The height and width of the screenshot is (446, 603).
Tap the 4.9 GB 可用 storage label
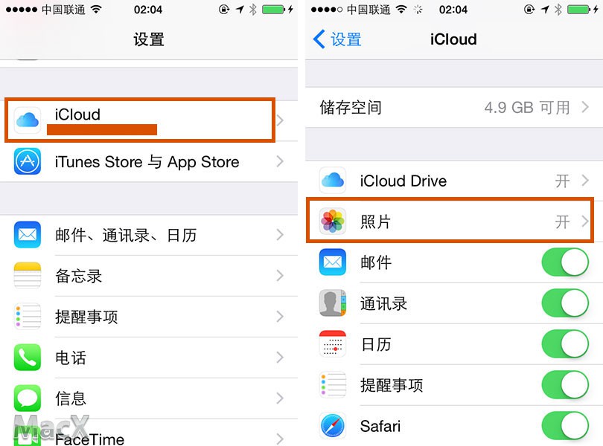click(527, 108)
